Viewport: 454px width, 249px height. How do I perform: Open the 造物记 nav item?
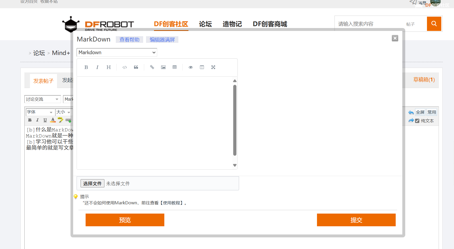pyautogui.click(x=232, y=24)
